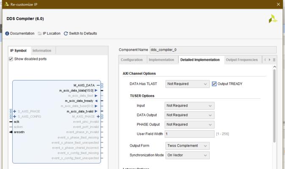Click the event_pinc_invalid port label

click(x=86, y=122)
